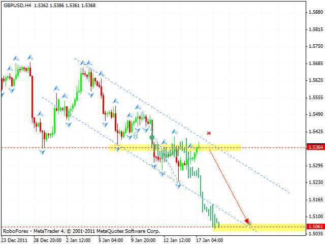
Task: Click the red 1.5061 price label
Action: pos(316,226)
